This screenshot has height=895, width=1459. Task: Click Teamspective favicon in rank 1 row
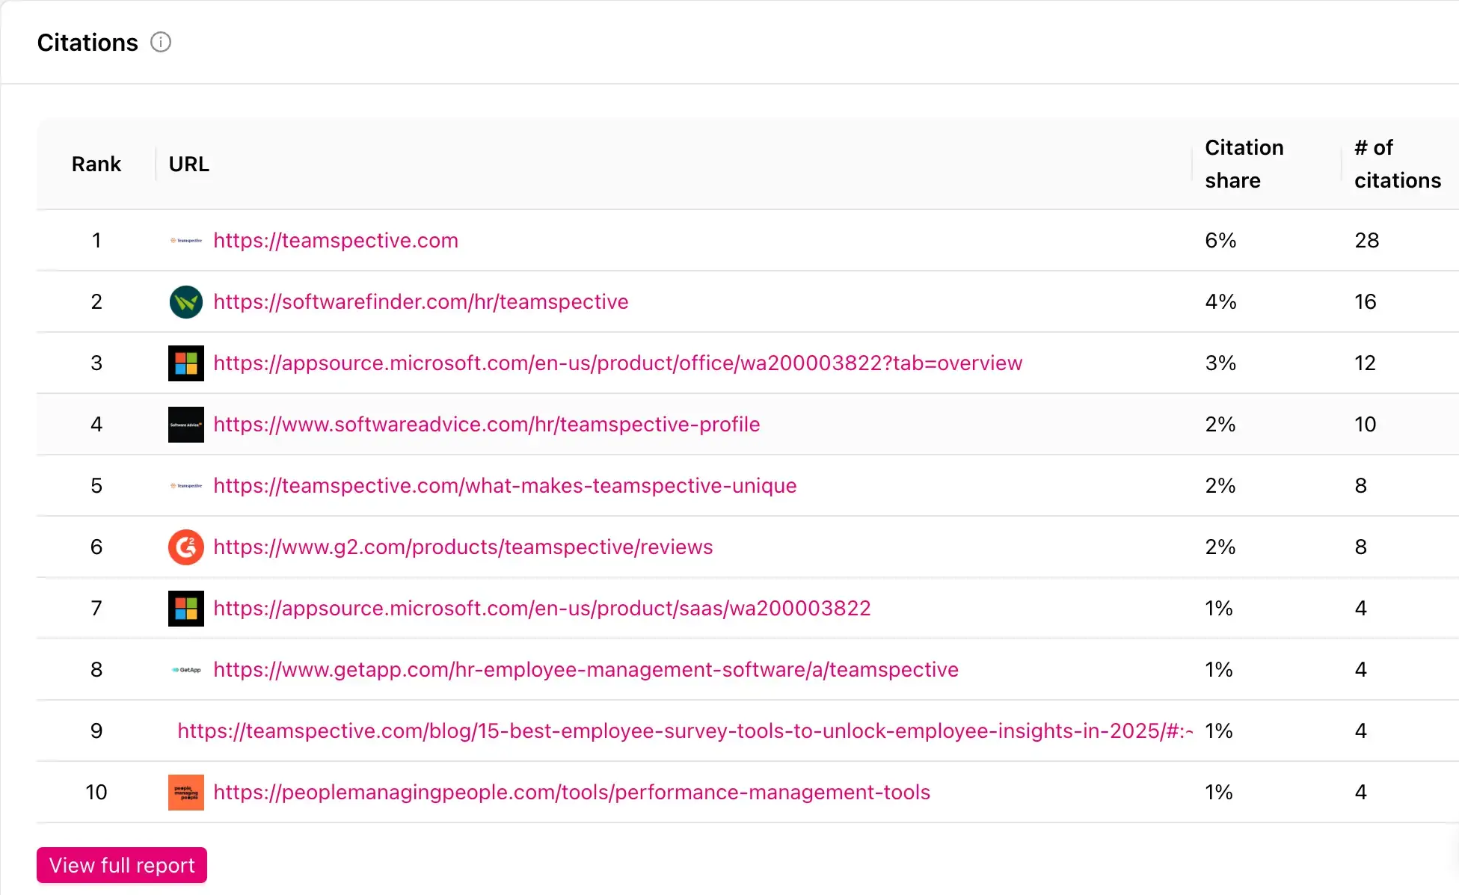click(186, 241)
